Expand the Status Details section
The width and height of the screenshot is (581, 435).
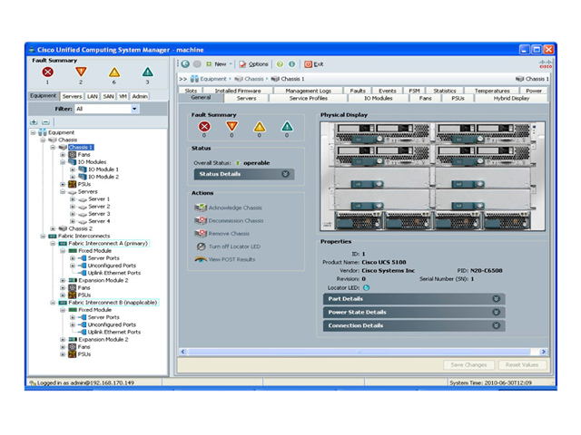[x=244, y=174]
